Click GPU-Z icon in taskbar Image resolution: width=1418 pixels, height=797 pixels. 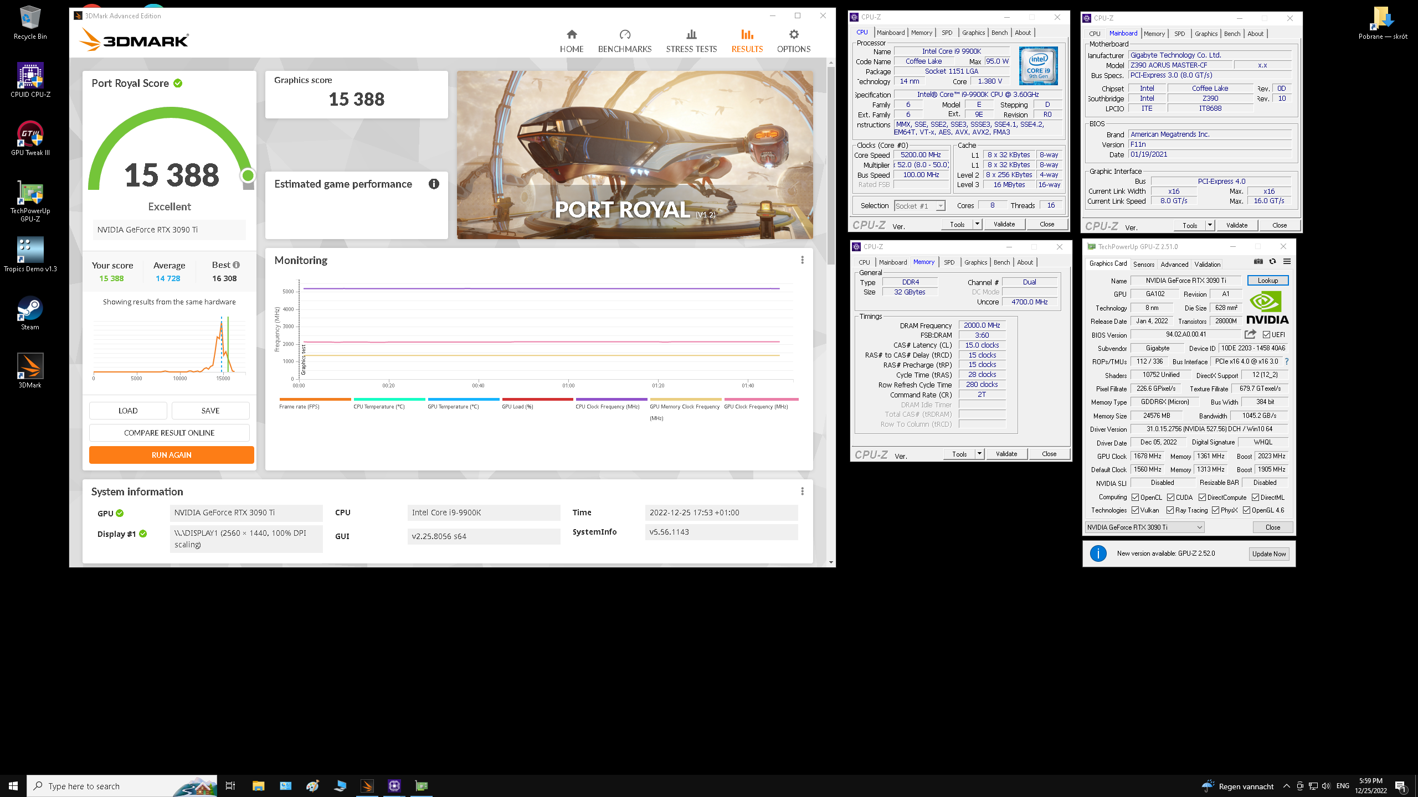(422, 786)
